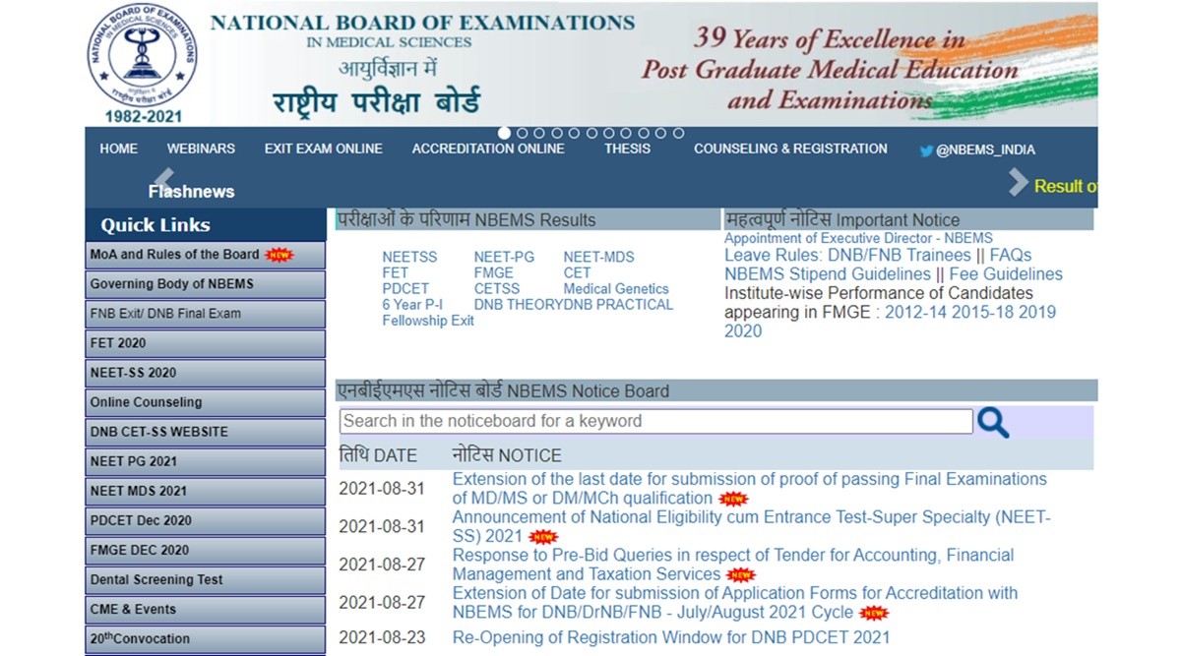The width and height of the screenshot is (1181, 656).
Task: Open COUNSELING & REGISTRATION menu
Action: pyautogui.click(x=790, y=149)
